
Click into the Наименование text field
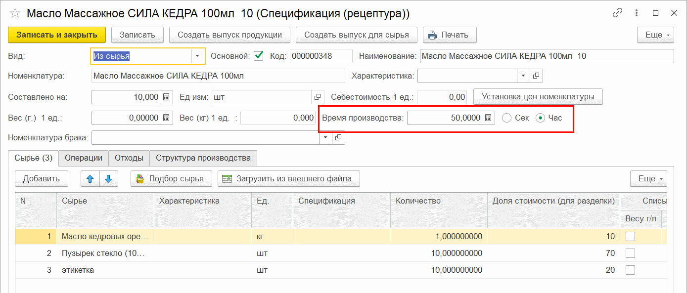pos(546,56)
